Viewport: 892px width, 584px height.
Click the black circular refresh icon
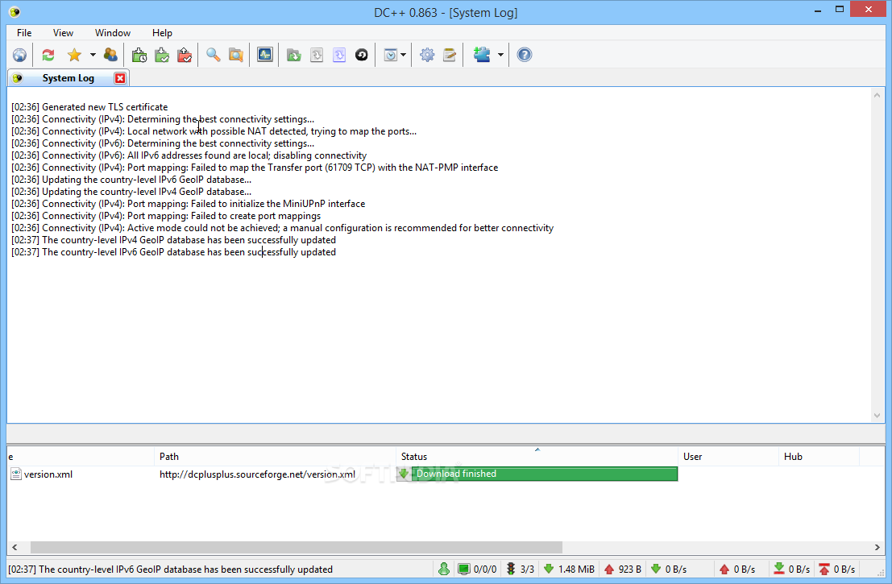(x=362, y=55)
